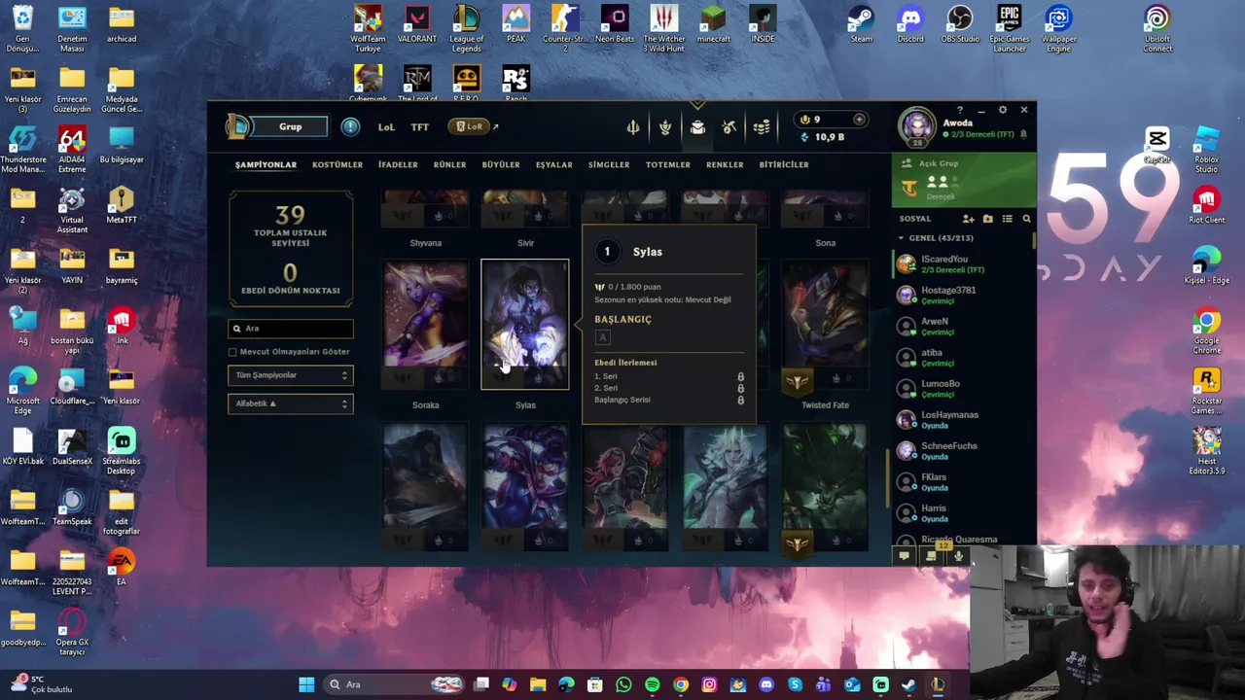Switch to the ŞAMPİYONLAR tab
1245x700 pixels.
point(266,164)
